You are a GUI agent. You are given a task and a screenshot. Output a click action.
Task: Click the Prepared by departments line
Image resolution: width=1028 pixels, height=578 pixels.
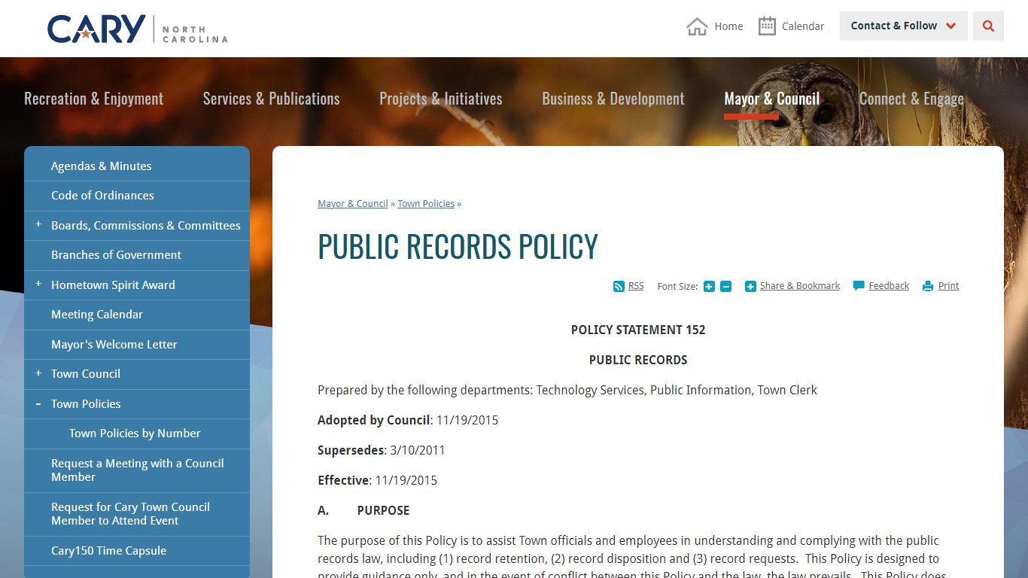[x=567, y=390]
